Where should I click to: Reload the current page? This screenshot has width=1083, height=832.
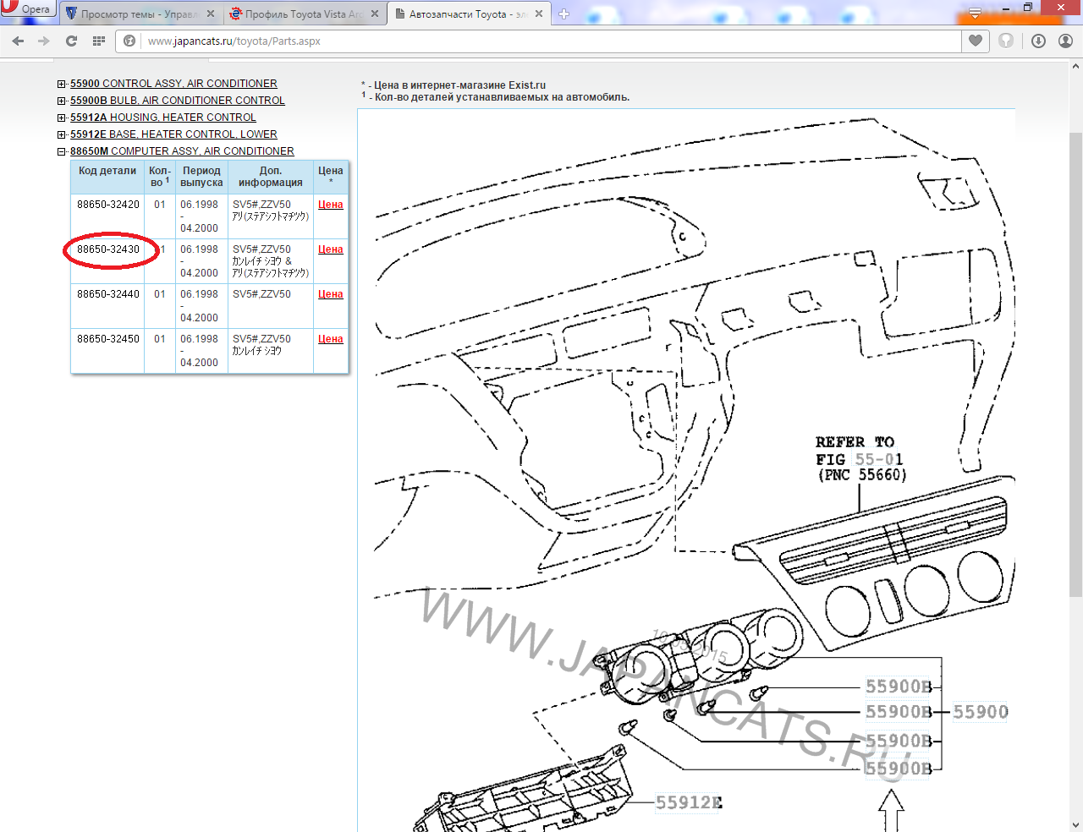(x=71, y=41)
